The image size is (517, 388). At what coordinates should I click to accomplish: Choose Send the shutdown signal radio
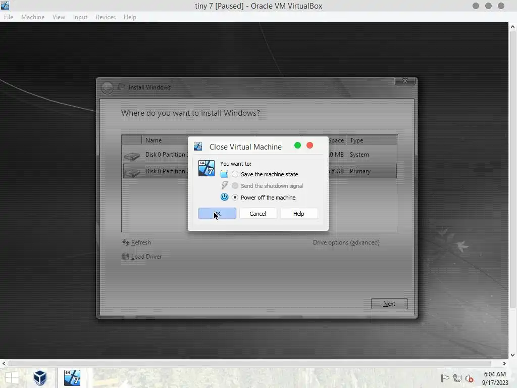[x=235, y=186]
